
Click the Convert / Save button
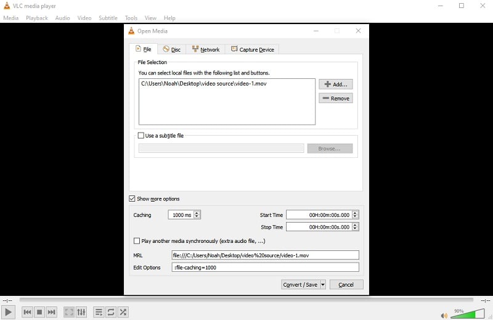[300, 285]
